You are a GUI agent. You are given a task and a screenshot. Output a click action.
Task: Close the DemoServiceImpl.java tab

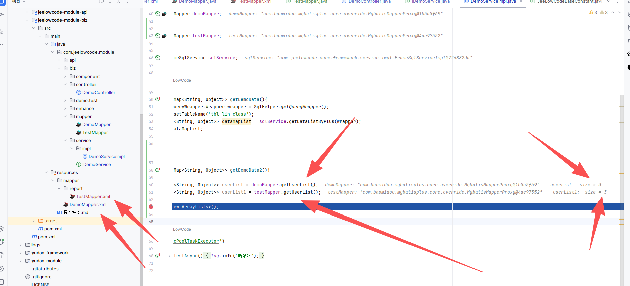tap(521, 2)
